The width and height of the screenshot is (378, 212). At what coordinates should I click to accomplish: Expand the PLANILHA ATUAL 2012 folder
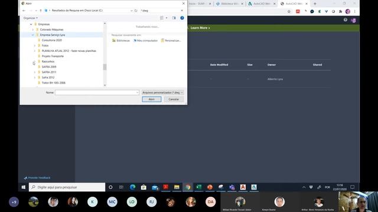coord(35,51)
